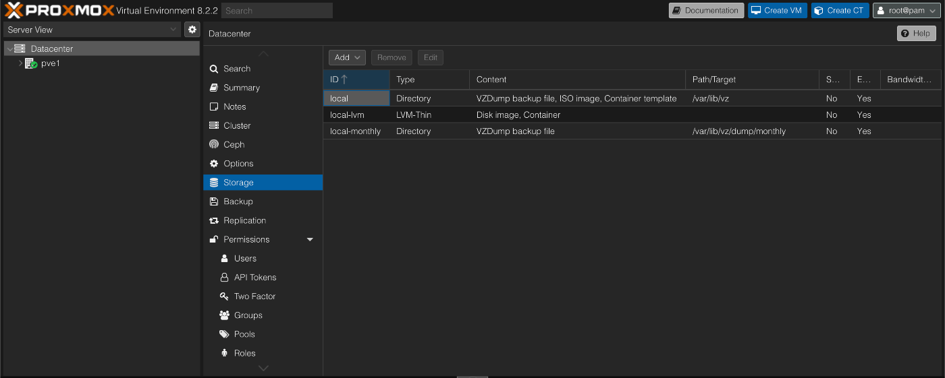Image resolution: width=945 pixels, height=378 pixels.
Task: Click the Ceph icon in sidebar
Action: 214,144
